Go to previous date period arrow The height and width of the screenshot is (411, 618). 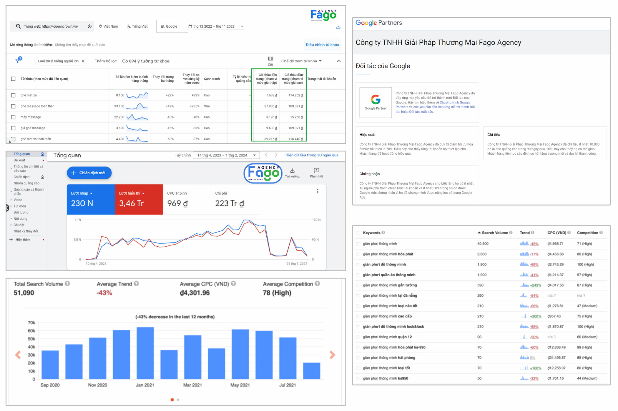point(266,155)
